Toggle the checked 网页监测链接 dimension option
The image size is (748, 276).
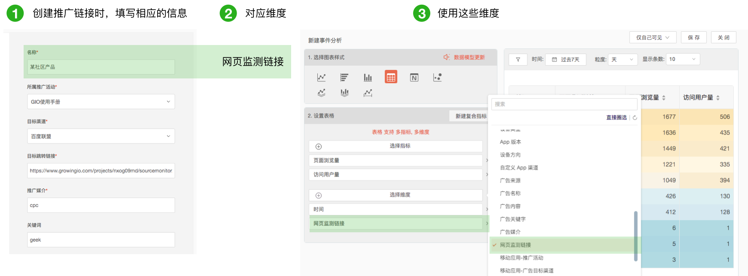(515, 245)
